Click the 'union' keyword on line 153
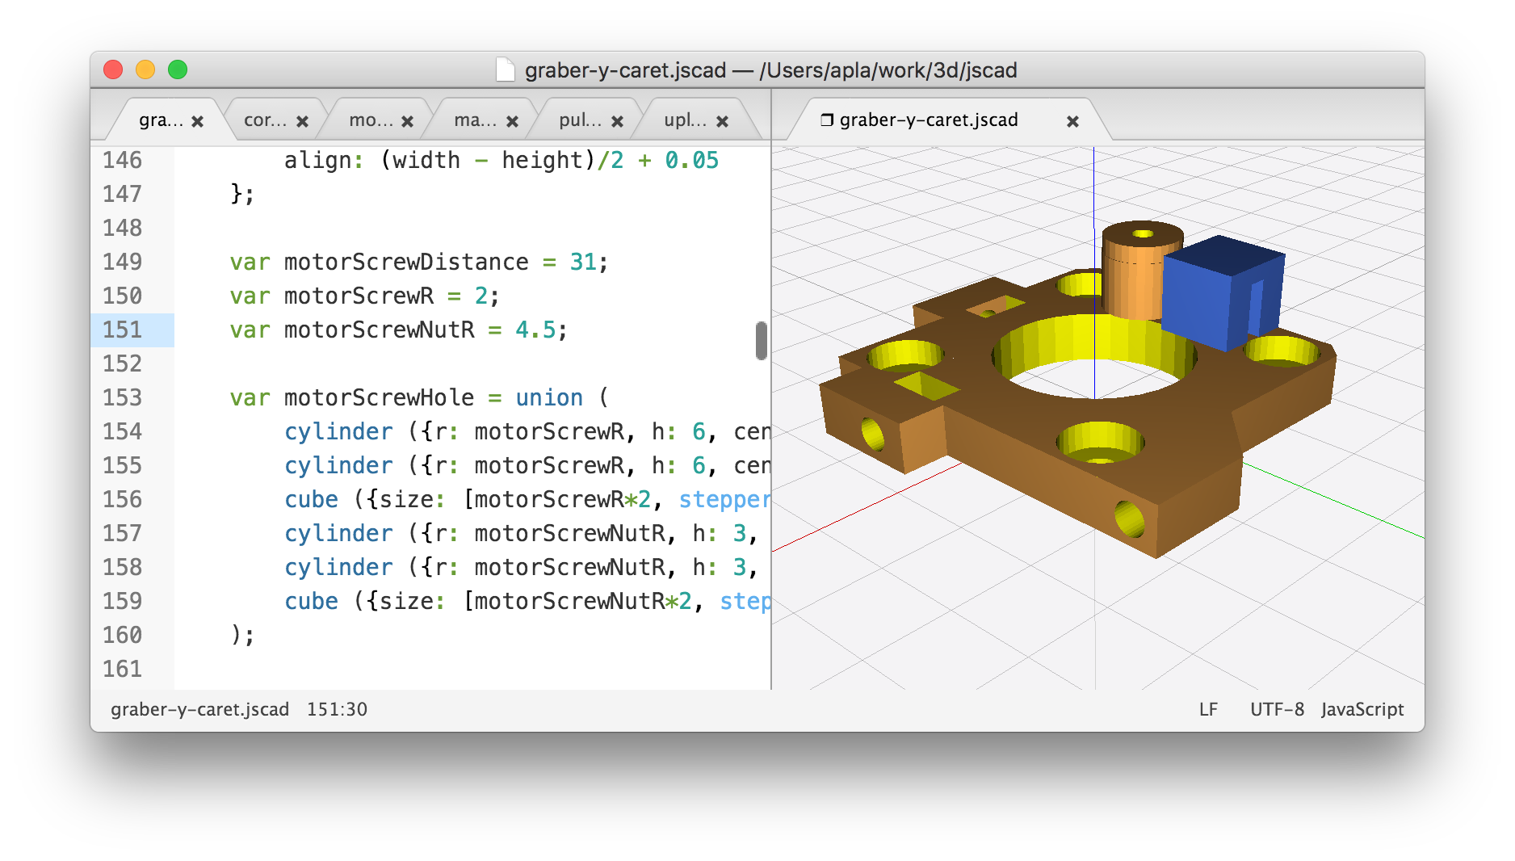The height and width of the screenshot is (861, 1515). (x=549, y=397)
